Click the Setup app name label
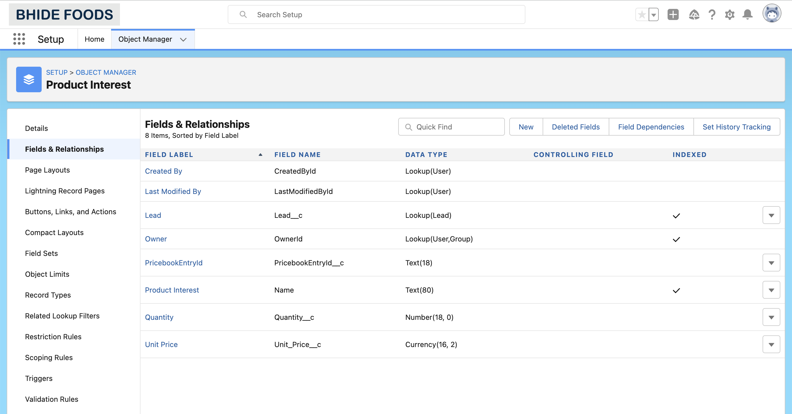The height and width of the screenshot is (414, 792). [51, 39]
